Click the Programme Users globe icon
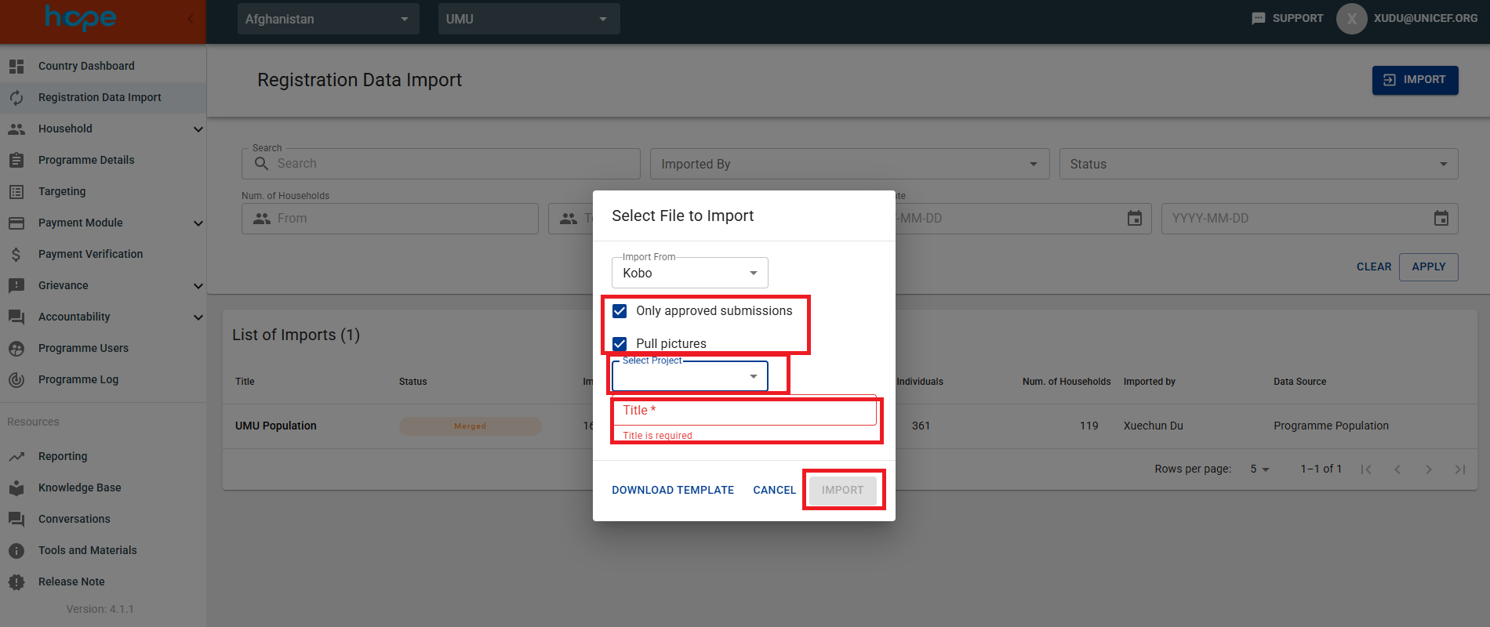The width and height of the screenshot is (1490, 627). point(16,349)
